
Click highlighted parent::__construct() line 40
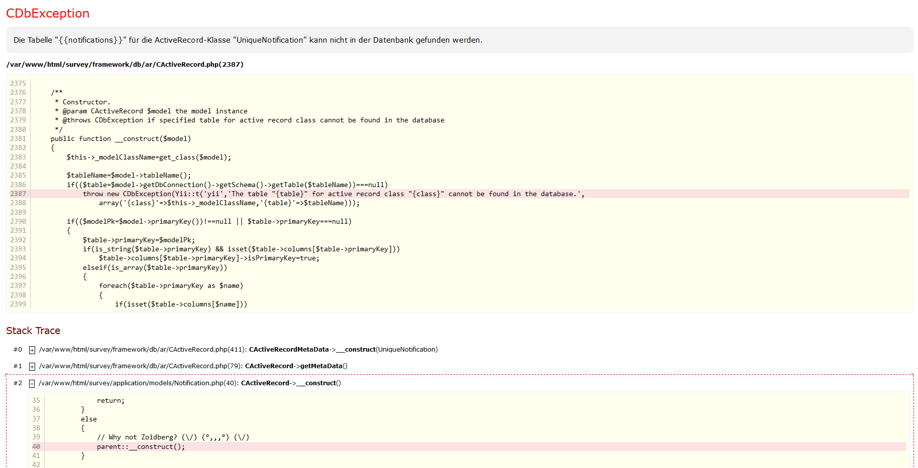[141, 447]
